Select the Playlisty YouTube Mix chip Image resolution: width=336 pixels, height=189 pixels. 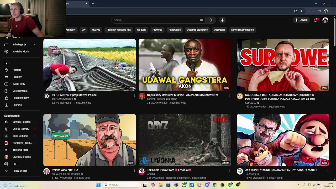[x=118, y=30]
